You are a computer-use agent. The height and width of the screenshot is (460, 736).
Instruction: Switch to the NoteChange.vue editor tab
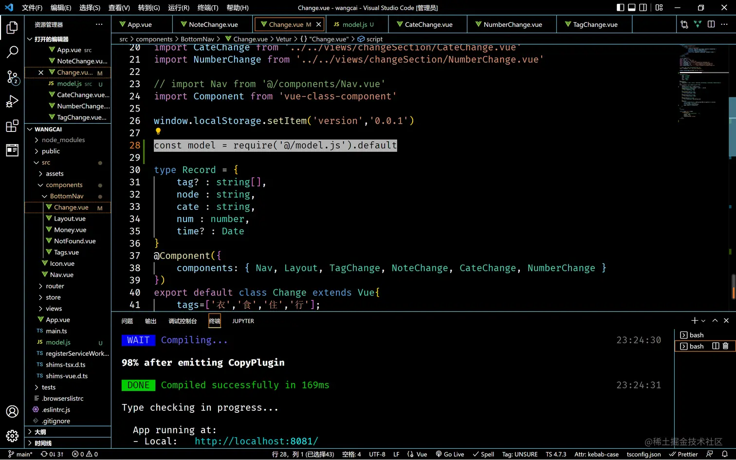click(x=213, y=24)
